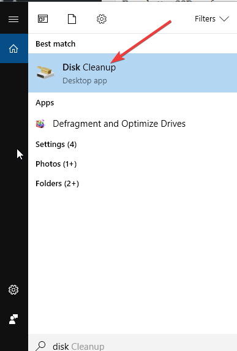This screenshot has width=237, height=351.
Task: Open the sidebar Settings gear icon
Action: point(13,290)
